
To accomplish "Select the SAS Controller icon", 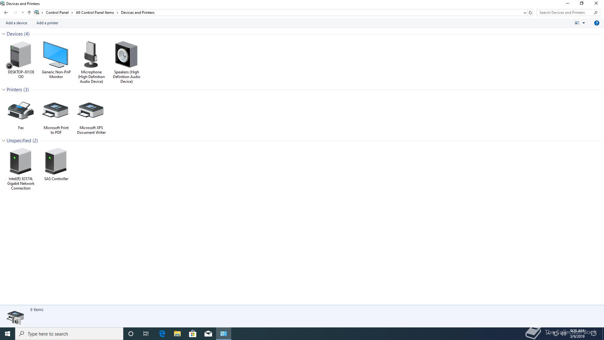I will 56,161.
